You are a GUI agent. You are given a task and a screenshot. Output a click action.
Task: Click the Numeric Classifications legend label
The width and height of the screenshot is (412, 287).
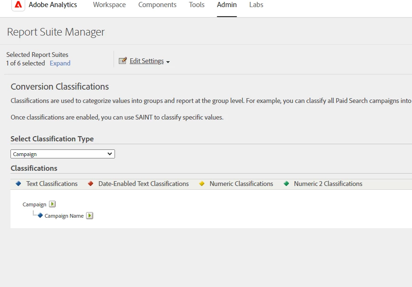pyautogui.click(x=241, y=184)
